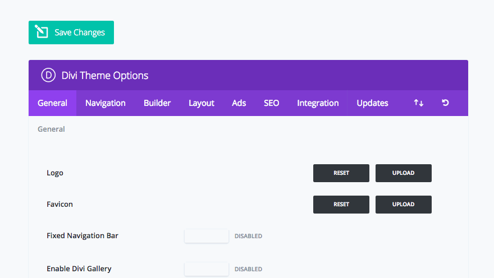Click the Divi "D" logo icon
Viewport: 494px width, 278px height.
[48, 76]
